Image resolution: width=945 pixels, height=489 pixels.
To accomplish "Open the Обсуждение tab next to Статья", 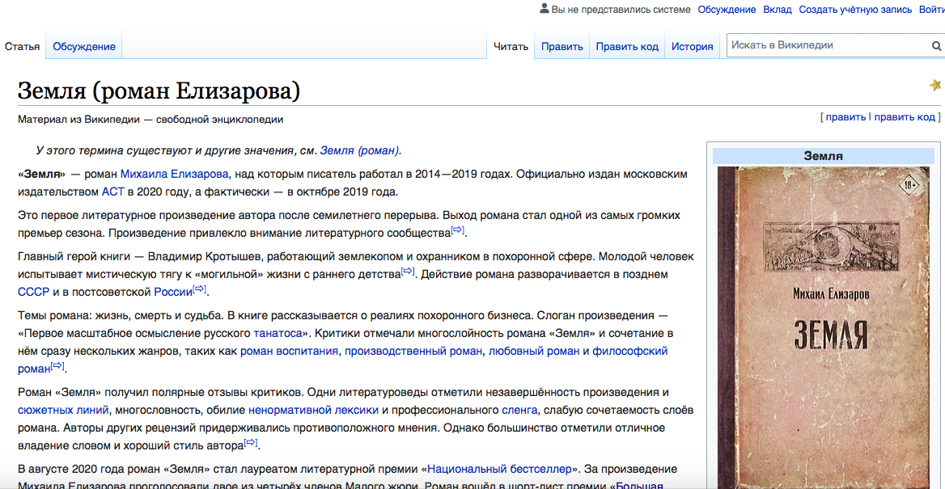I will tap(84, 46).
